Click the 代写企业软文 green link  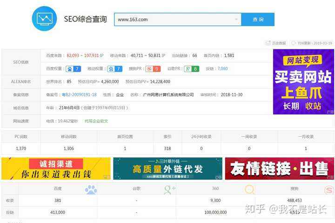(x=96, y=121)
